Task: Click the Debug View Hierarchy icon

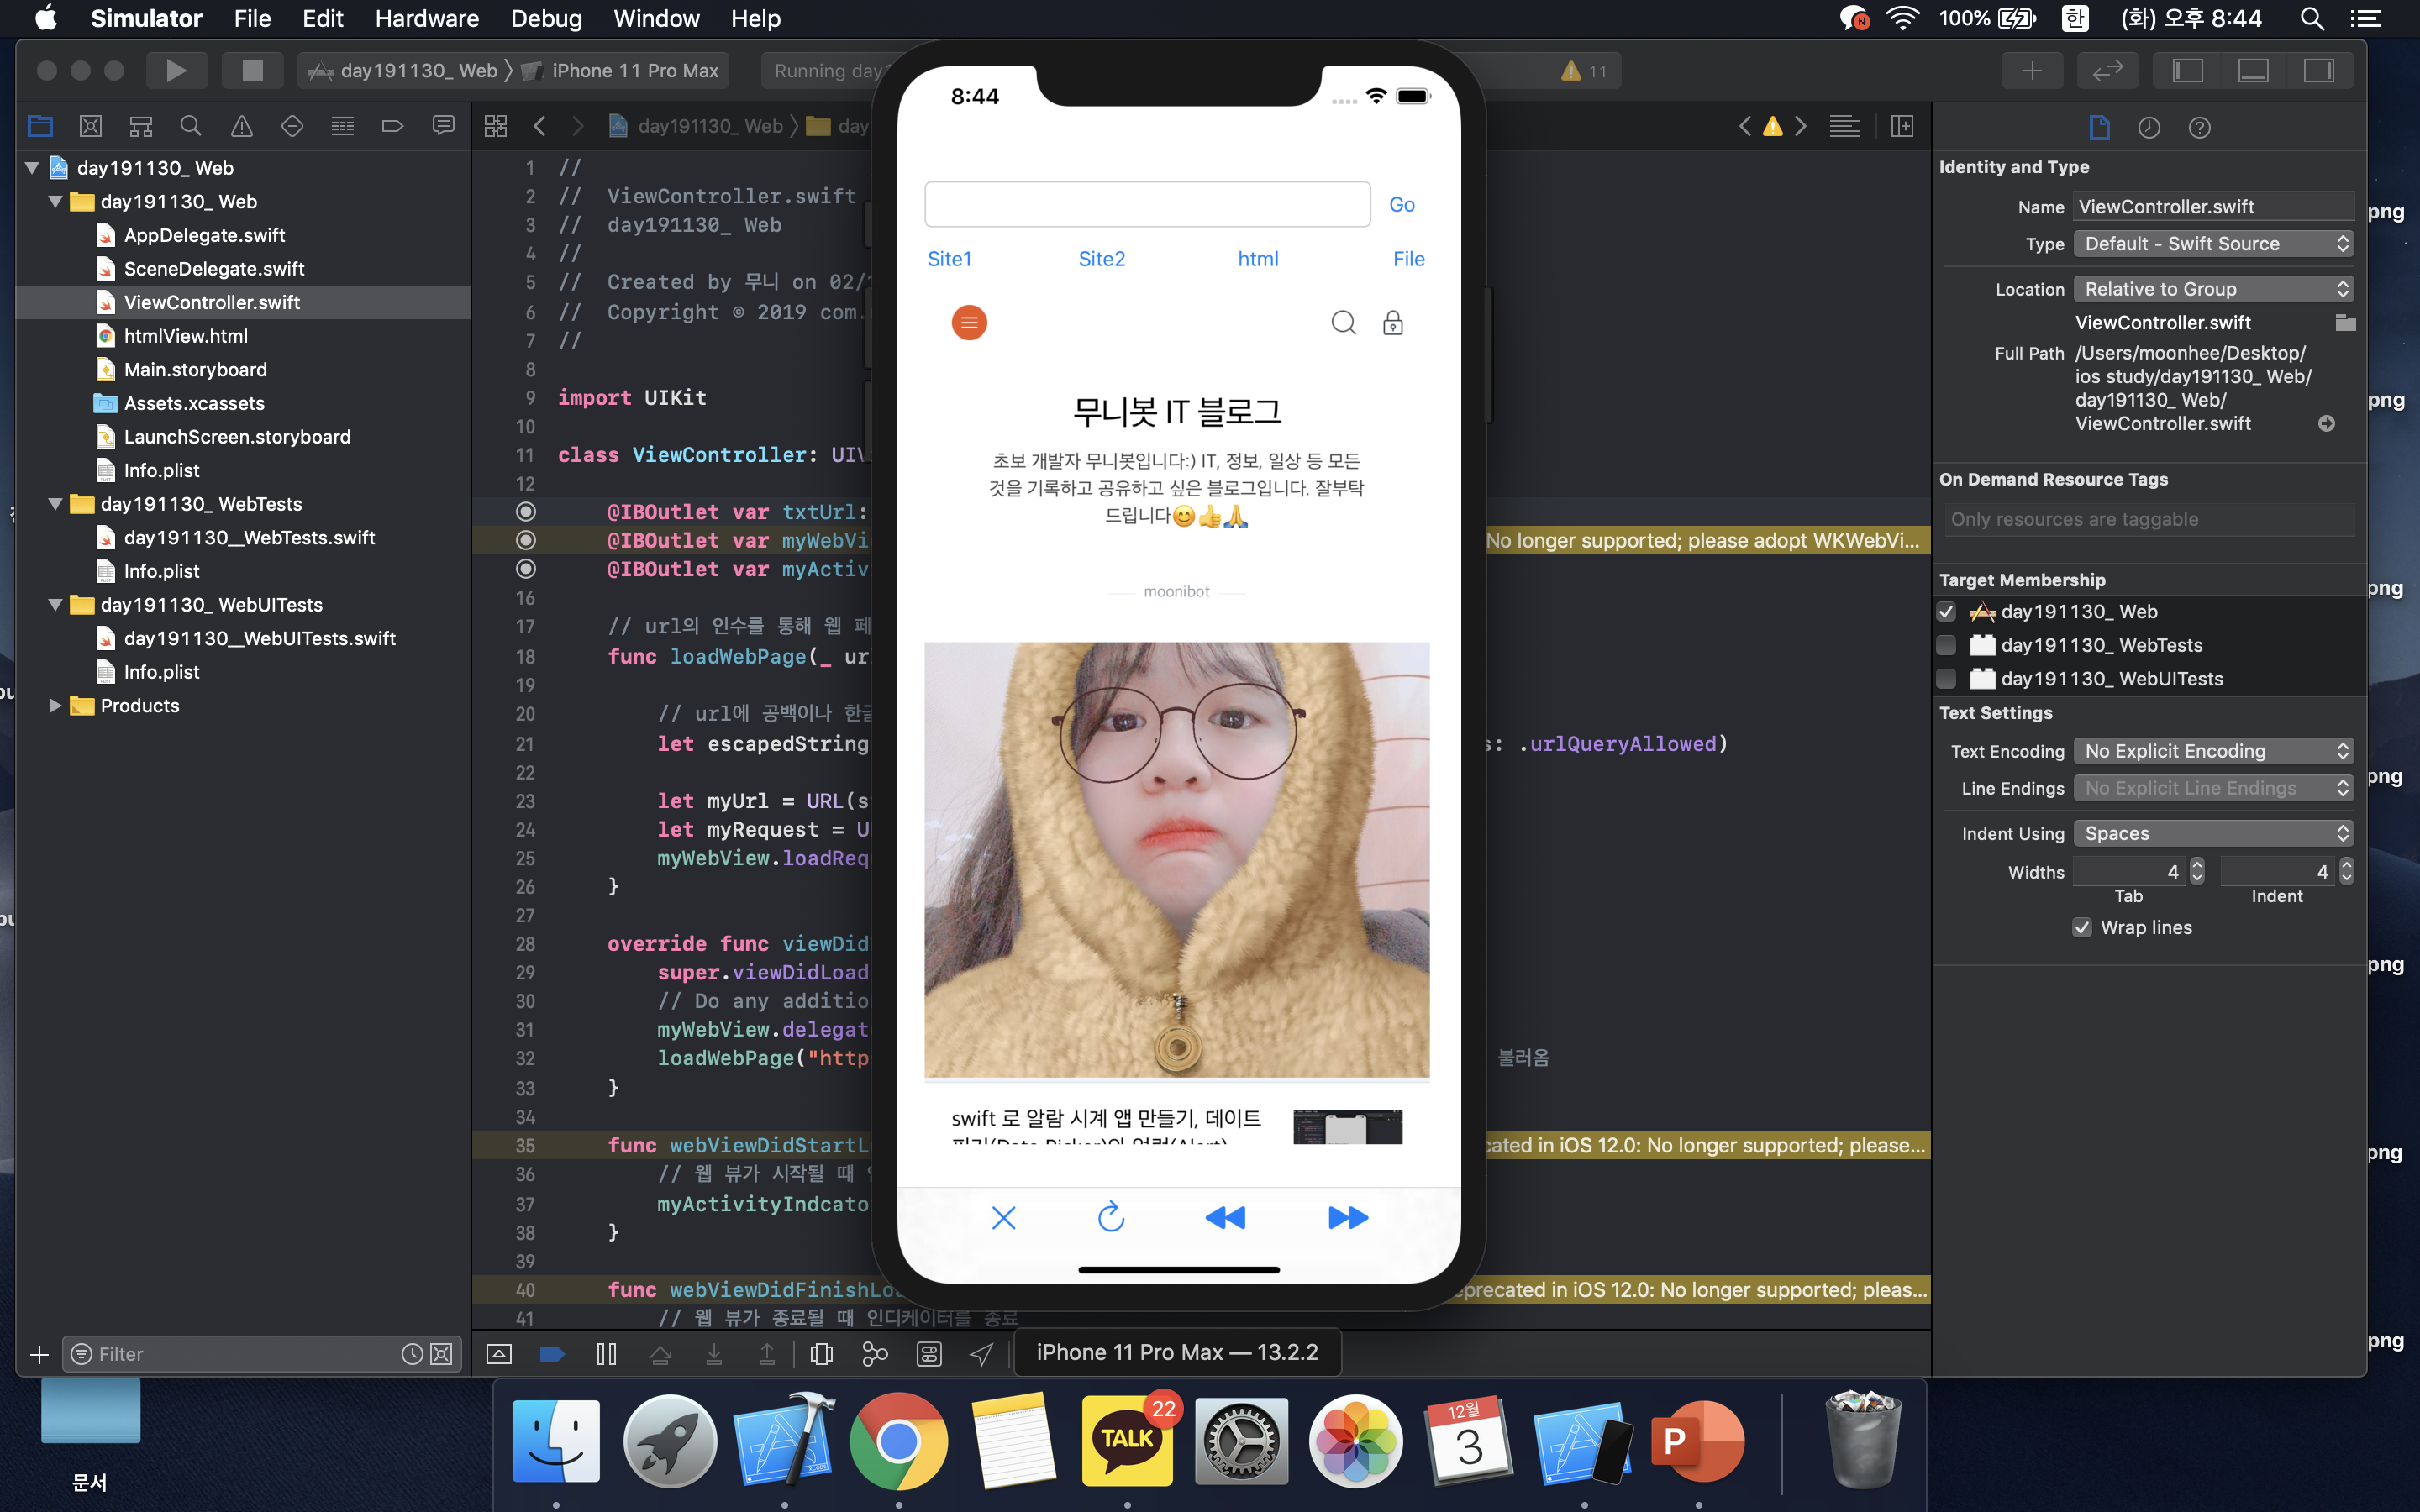Action: (x=821, y=1354)
